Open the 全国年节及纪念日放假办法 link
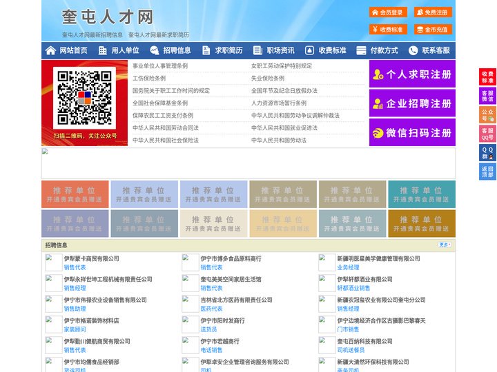Image resolution: width=497 pixels, height=372 pixels. (x=284, y=90)
